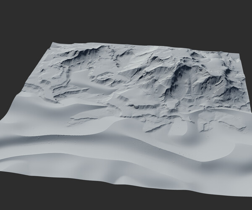Select the rendered terrain mesh
Image resolution: width=252 pixels, height=210 pixels.
click(x=126, y=119)
